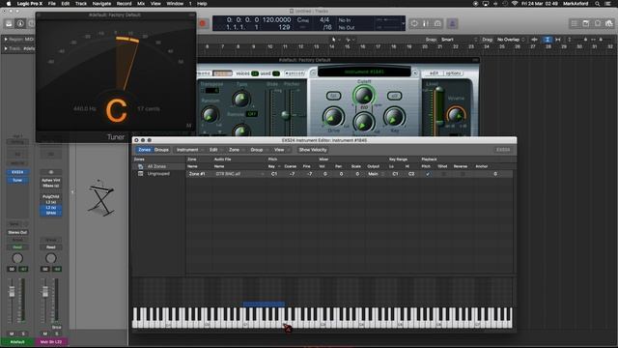Image resolution: width=618 pixels, height=348 pixels.
Task: Open the secondary tool menu
Action: pos(350,40)
